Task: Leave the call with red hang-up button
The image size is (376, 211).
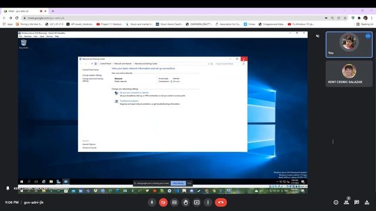Action: click(221, 202)
